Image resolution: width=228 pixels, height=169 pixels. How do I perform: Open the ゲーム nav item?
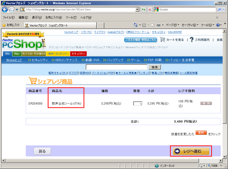(133, 60)
